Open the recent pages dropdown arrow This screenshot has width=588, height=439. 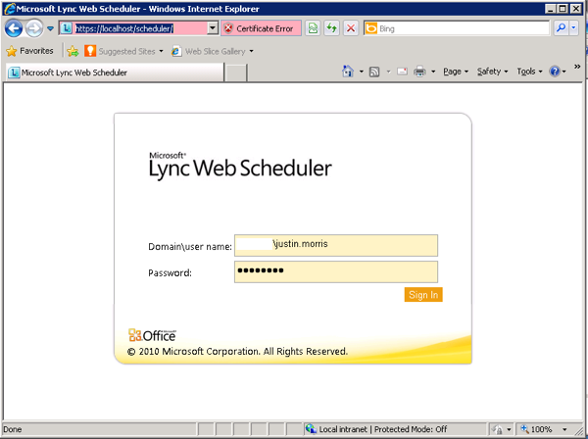coord(50,28)
